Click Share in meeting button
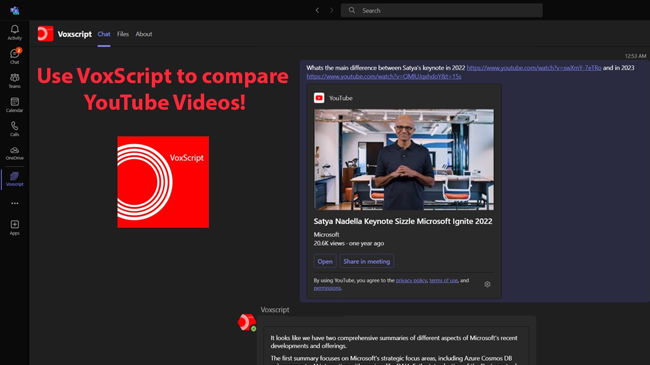This screenshot has width=650, height=365. tap(366, 261)
